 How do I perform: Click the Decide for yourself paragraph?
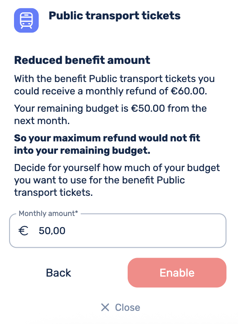tap(117, 180)
